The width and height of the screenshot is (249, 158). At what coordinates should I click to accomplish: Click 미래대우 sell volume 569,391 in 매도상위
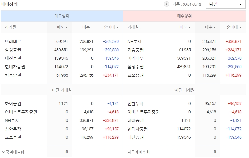(x=61, y=41)
